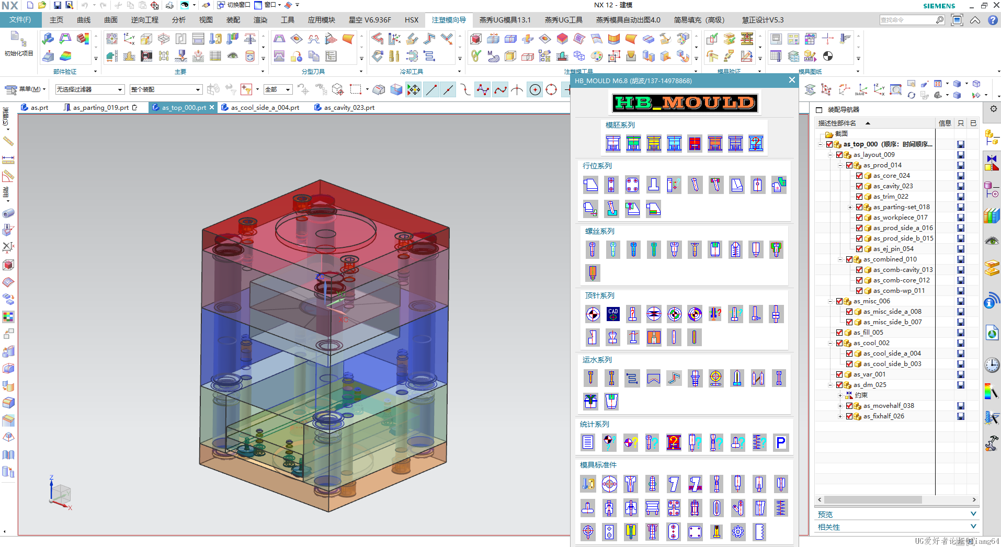Click the Save icon in the title bar
The height and width of the screenshot is (547, 1001).
click(58, 5)
